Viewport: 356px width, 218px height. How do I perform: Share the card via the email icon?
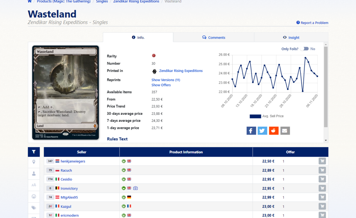point(285,131)
